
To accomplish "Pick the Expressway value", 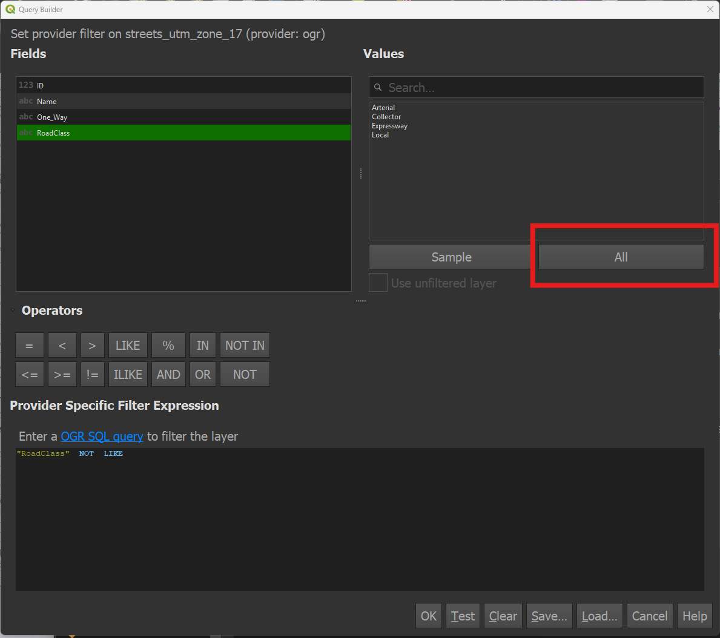I will (389, 126).
